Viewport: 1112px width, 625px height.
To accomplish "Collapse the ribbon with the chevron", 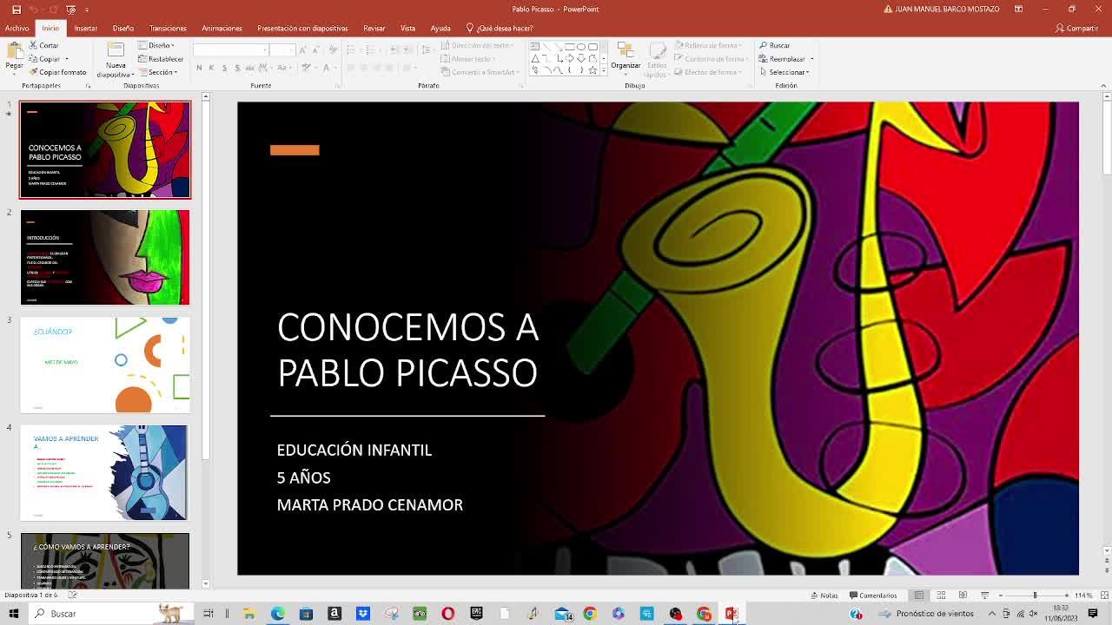I will pos(1103,85).
